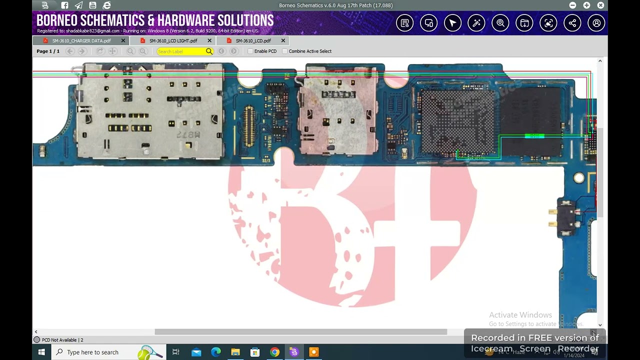The height and width of the screenshot is (360, 640).
Task: Open the Borneo logo menu icon
Action: pos(45,5)
